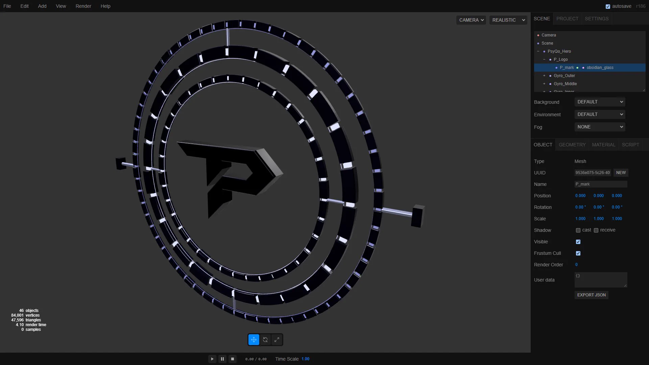This screenshot has height=365, width=649.
Task: Expand the Gyro_Middle tree node
Action: click(544, 84)
